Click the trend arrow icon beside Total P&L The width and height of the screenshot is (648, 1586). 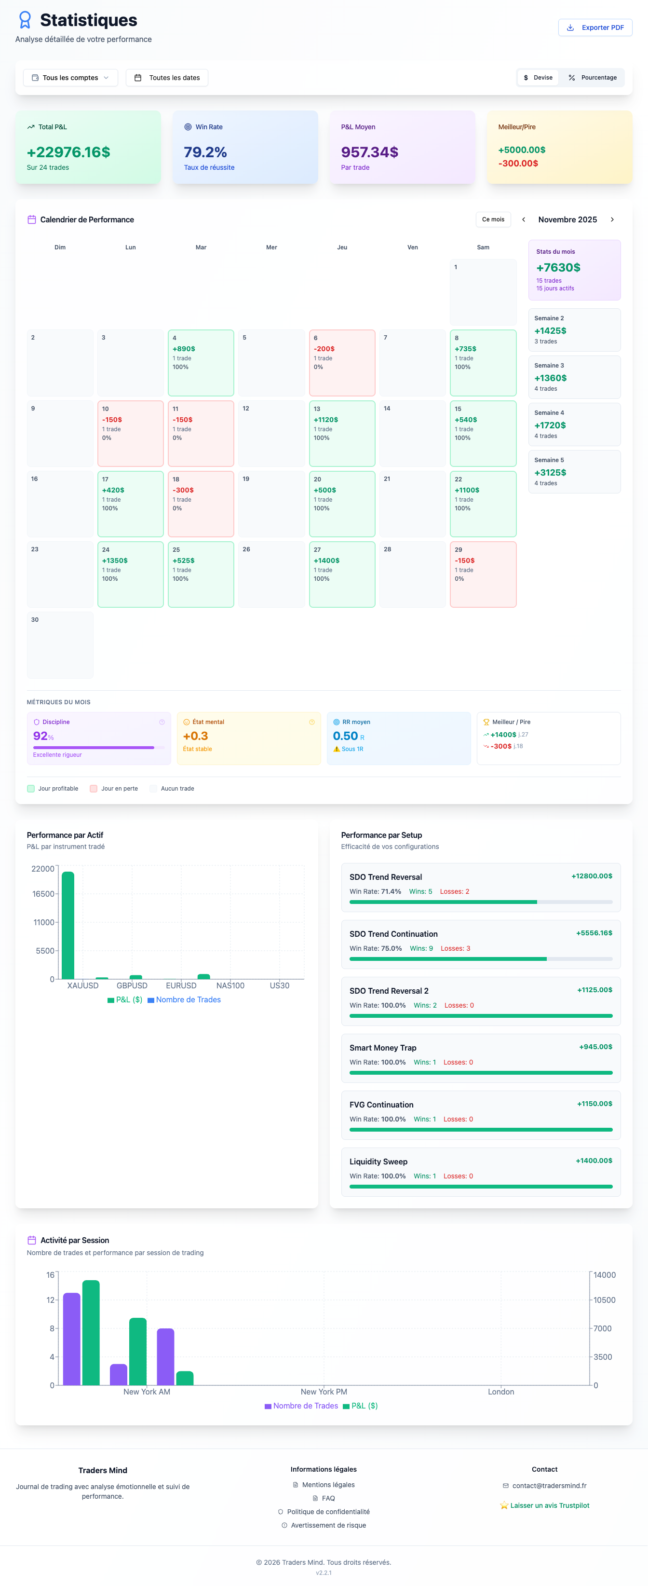(31, 127)
